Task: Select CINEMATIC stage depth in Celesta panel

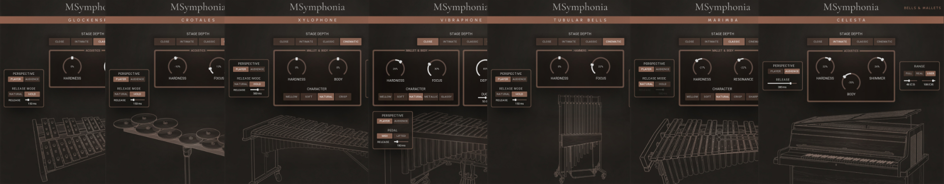Action: point(885,42)
